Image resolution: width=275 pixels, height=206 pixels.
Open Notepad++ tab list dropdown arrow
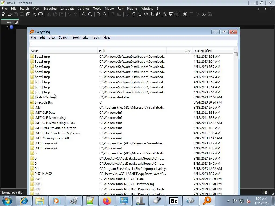click(x=265, y=8)
